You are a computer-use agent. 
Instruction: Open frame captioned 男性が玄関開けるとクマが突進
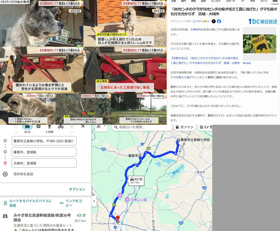pyautogui.click(x=41, y=70)
